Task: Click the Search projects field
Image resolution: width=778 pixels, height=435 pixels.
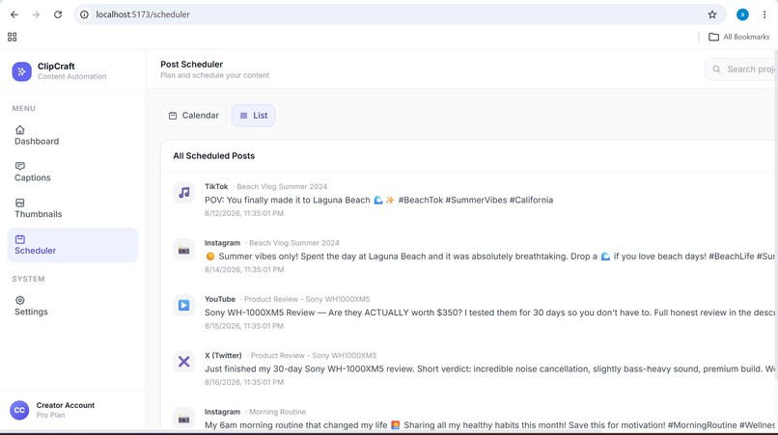Action: pyautogui.click(x=741, y=69)
